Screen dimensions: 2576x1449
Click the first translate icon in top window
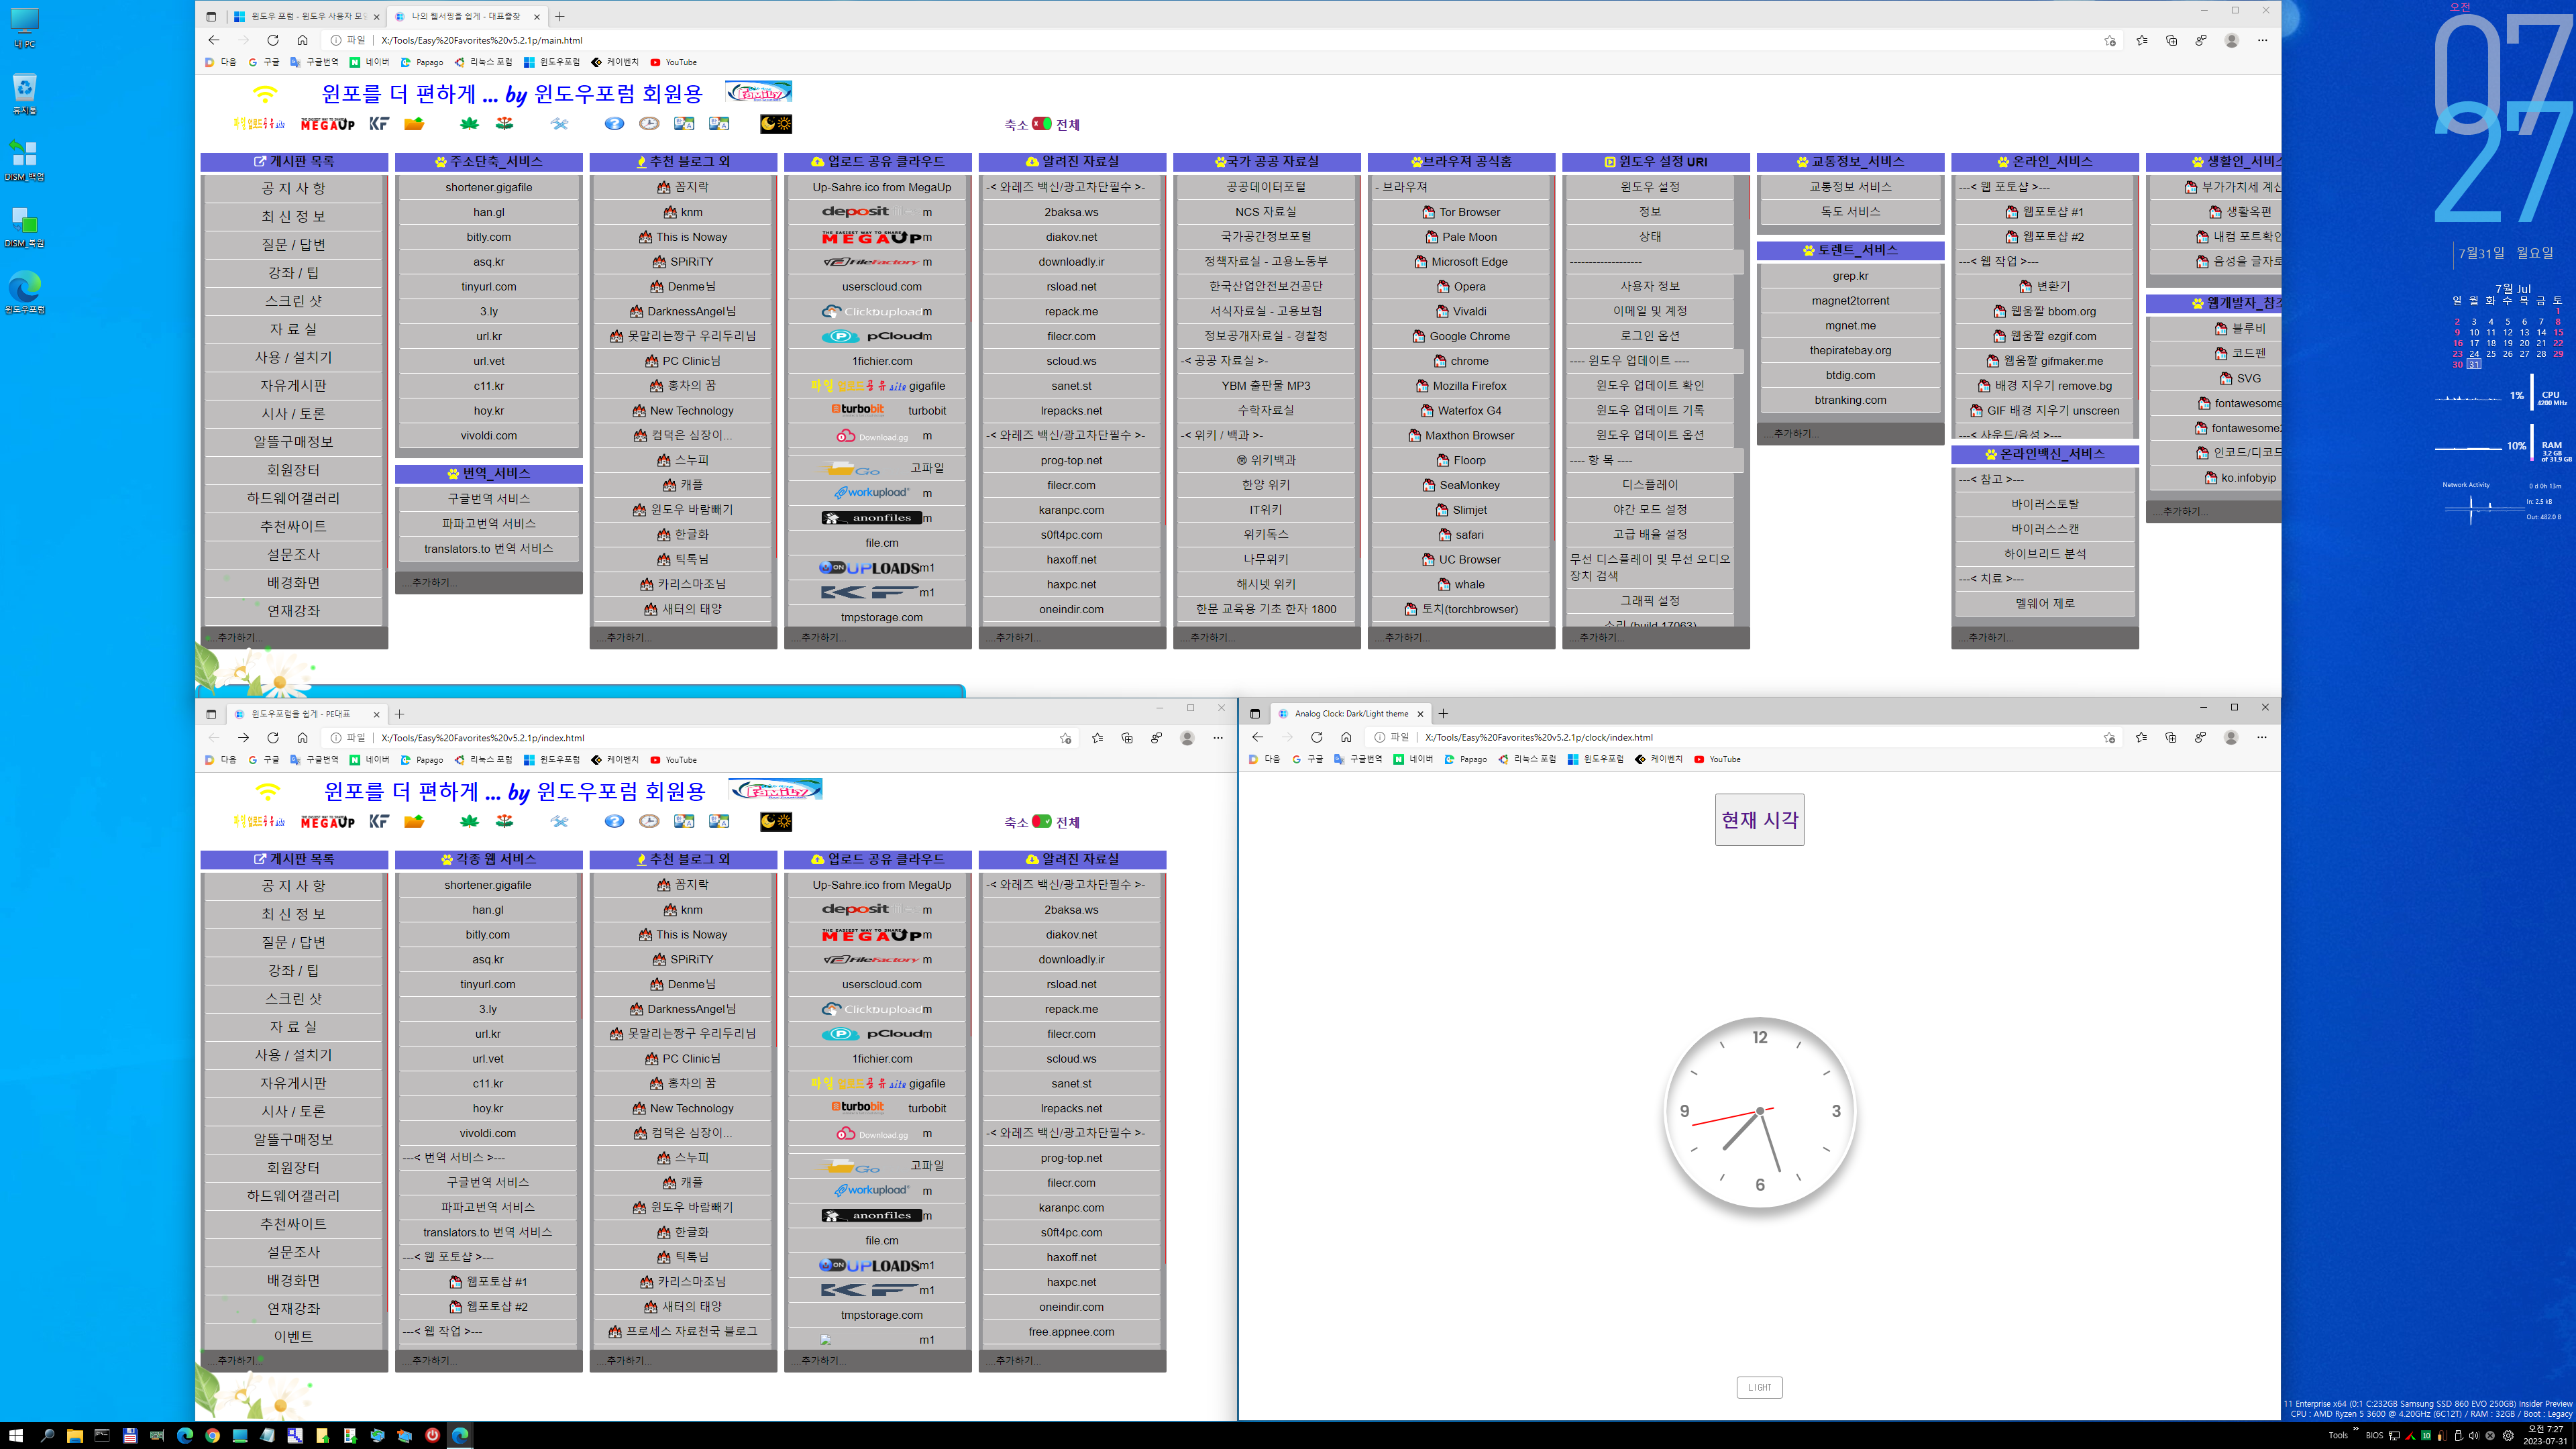coord(684,124)
